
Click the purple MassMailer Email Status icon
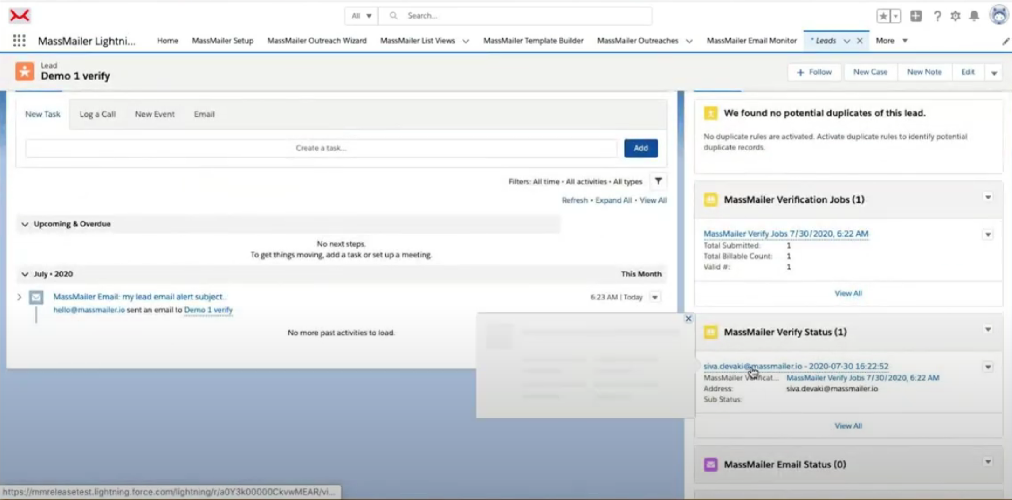[x=711, y=465]
